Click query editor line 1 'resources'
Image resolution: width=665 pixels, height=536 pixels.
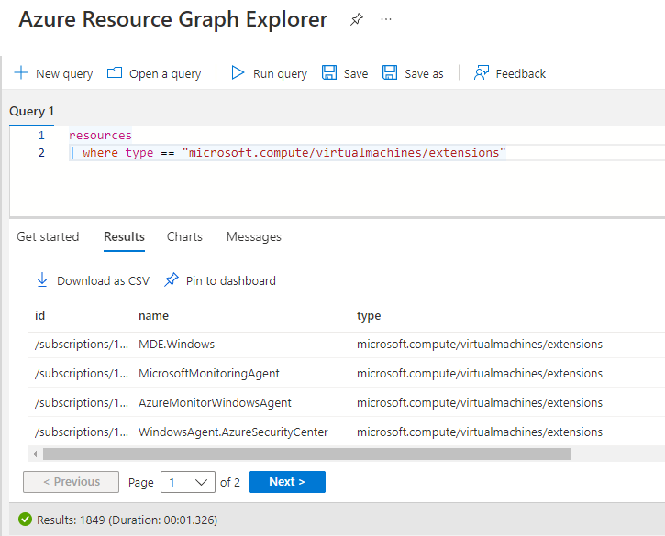(100, 136)
